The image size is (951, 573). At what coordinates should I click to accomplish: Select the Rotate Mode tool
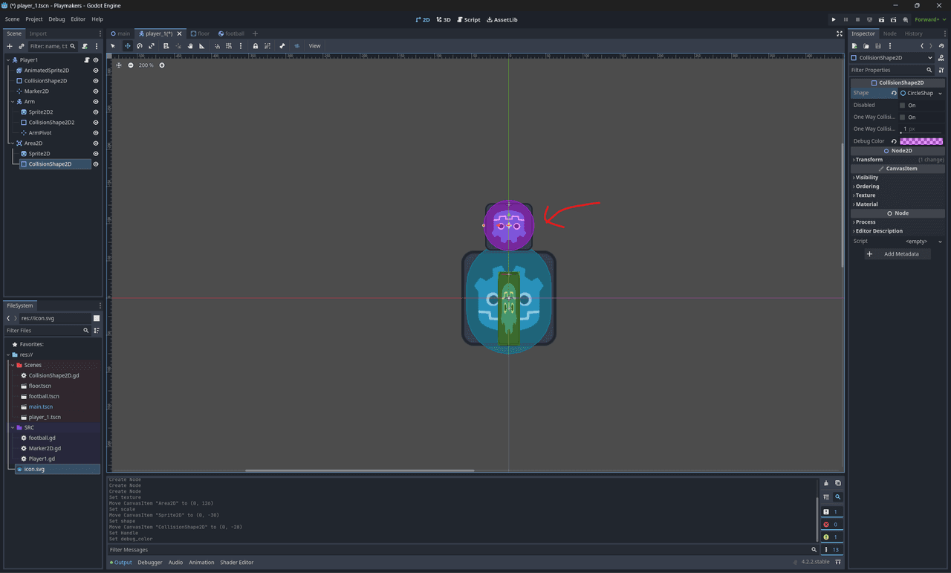coord(140,46)
